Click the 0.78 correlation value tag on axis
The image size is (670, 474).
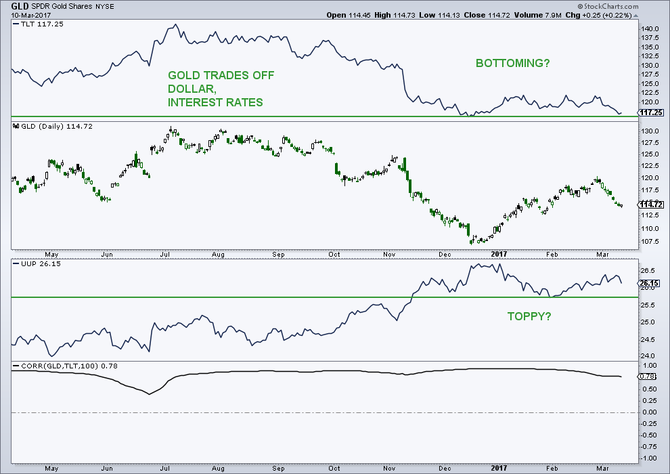point(648,376)
